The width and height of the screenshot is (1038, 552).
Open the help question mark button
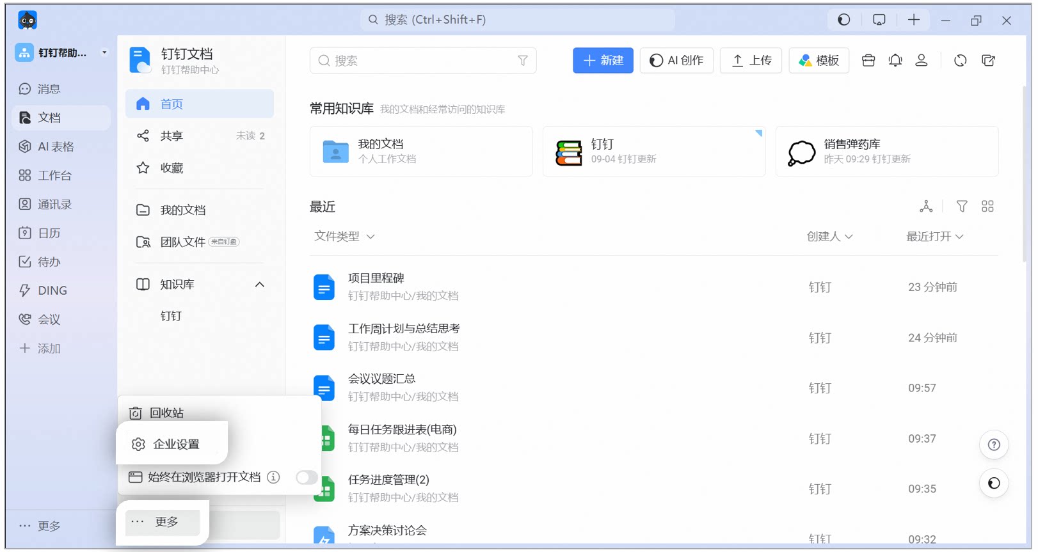(994, 445)
